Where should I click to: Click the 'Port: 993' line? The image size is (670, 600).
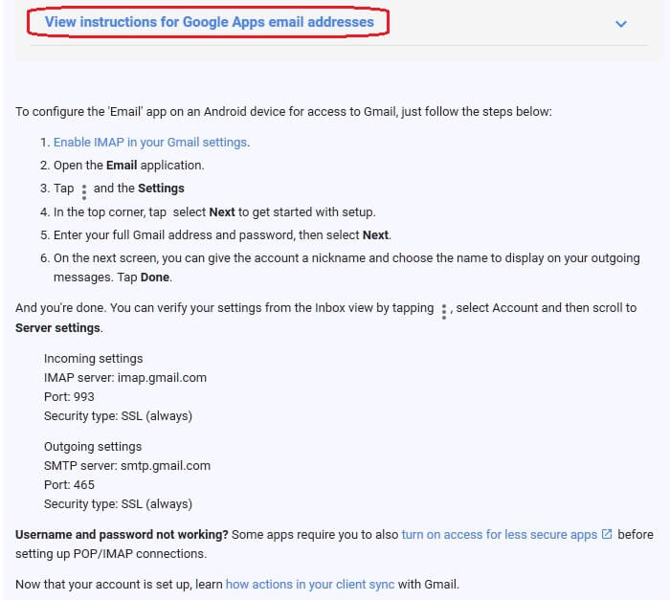69,397
